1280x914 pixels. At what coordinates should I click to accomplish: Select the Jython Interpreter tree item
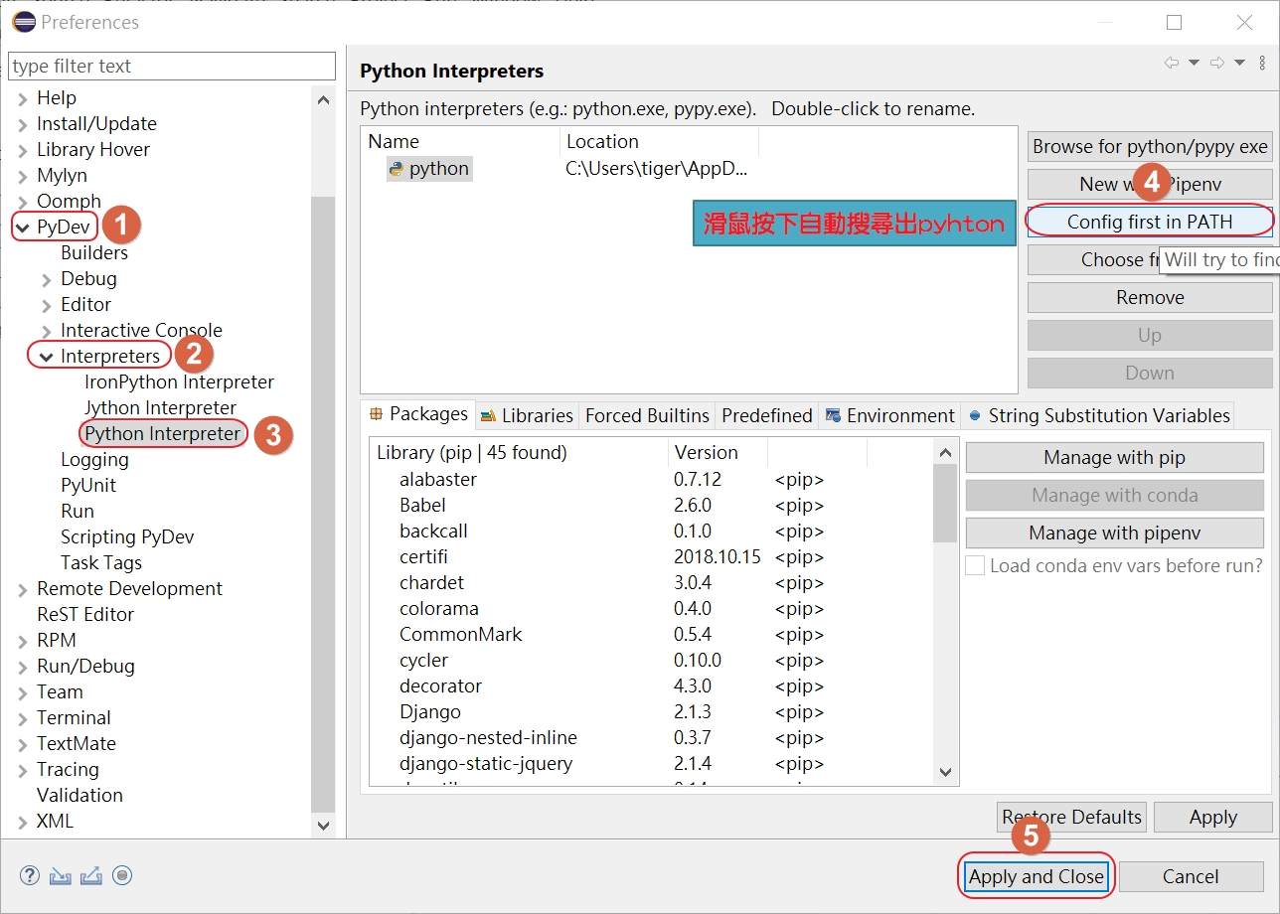(160, 408)
